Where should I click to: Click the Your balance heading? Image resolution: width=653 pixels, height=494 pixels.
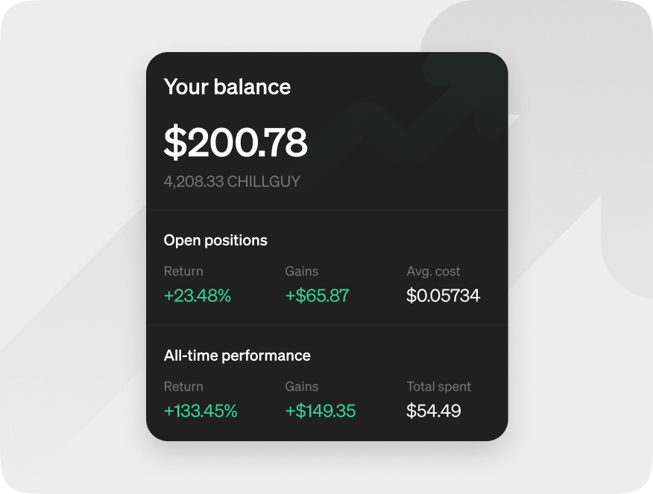(x=227, y=87)
